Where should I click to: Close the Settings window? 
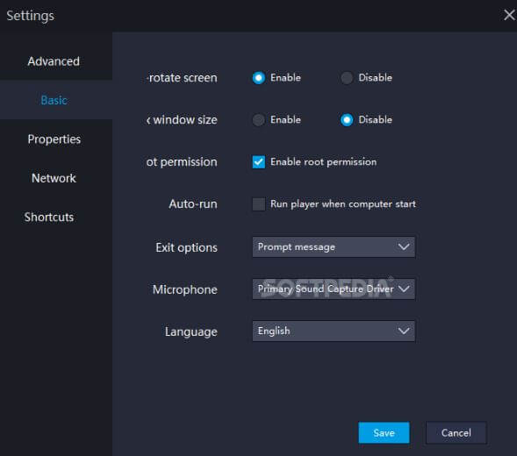[x=509, y=15]
